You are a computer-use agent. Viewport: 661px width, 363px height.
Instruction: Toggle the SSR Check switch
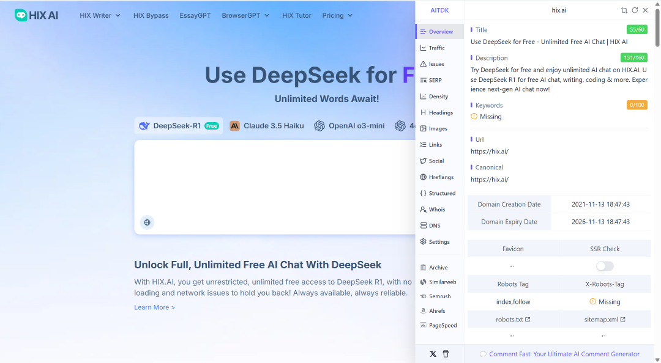pyautogui.click(x=605, y=266)
